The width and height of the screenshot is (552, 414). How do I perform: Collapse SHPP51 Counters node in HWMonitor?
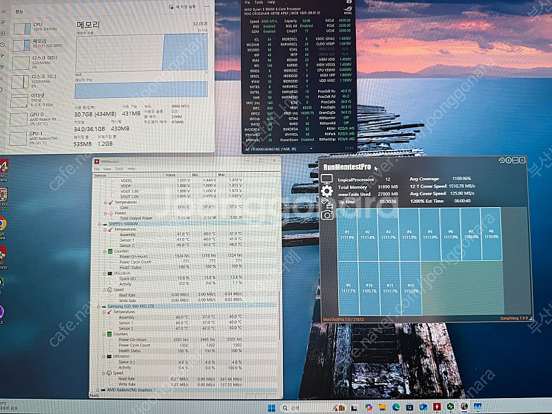[105, 251]
